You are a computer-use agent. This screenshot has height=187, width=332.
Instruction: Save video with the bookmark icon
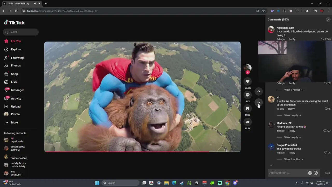[247, 108]
